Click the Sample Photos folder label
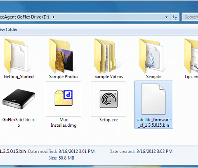The width and height of the screenshot is (198, 168). click(64, 76)
